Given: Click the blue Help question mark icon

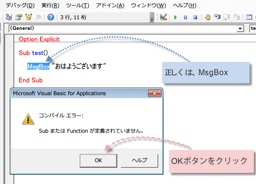Looking at the screenshot, I should pyautogui.click(x=51, y=17).
